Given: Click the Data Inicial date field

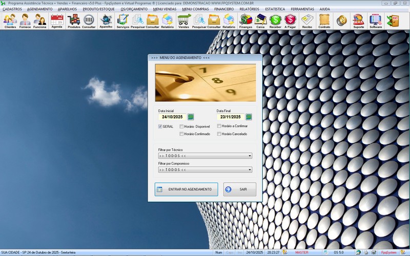Looking at the screenshot, I should point(172,117).
